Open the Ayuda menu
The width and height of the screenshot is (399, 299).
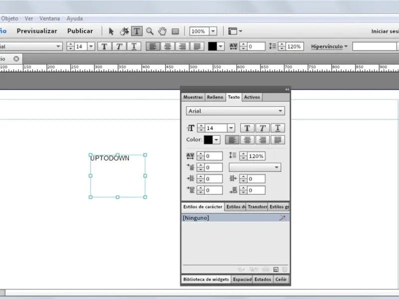click(x=74, y=18)
